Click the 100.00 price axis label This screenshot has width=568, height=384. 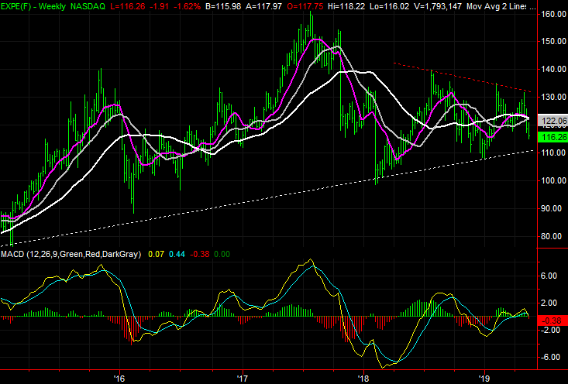553,180
